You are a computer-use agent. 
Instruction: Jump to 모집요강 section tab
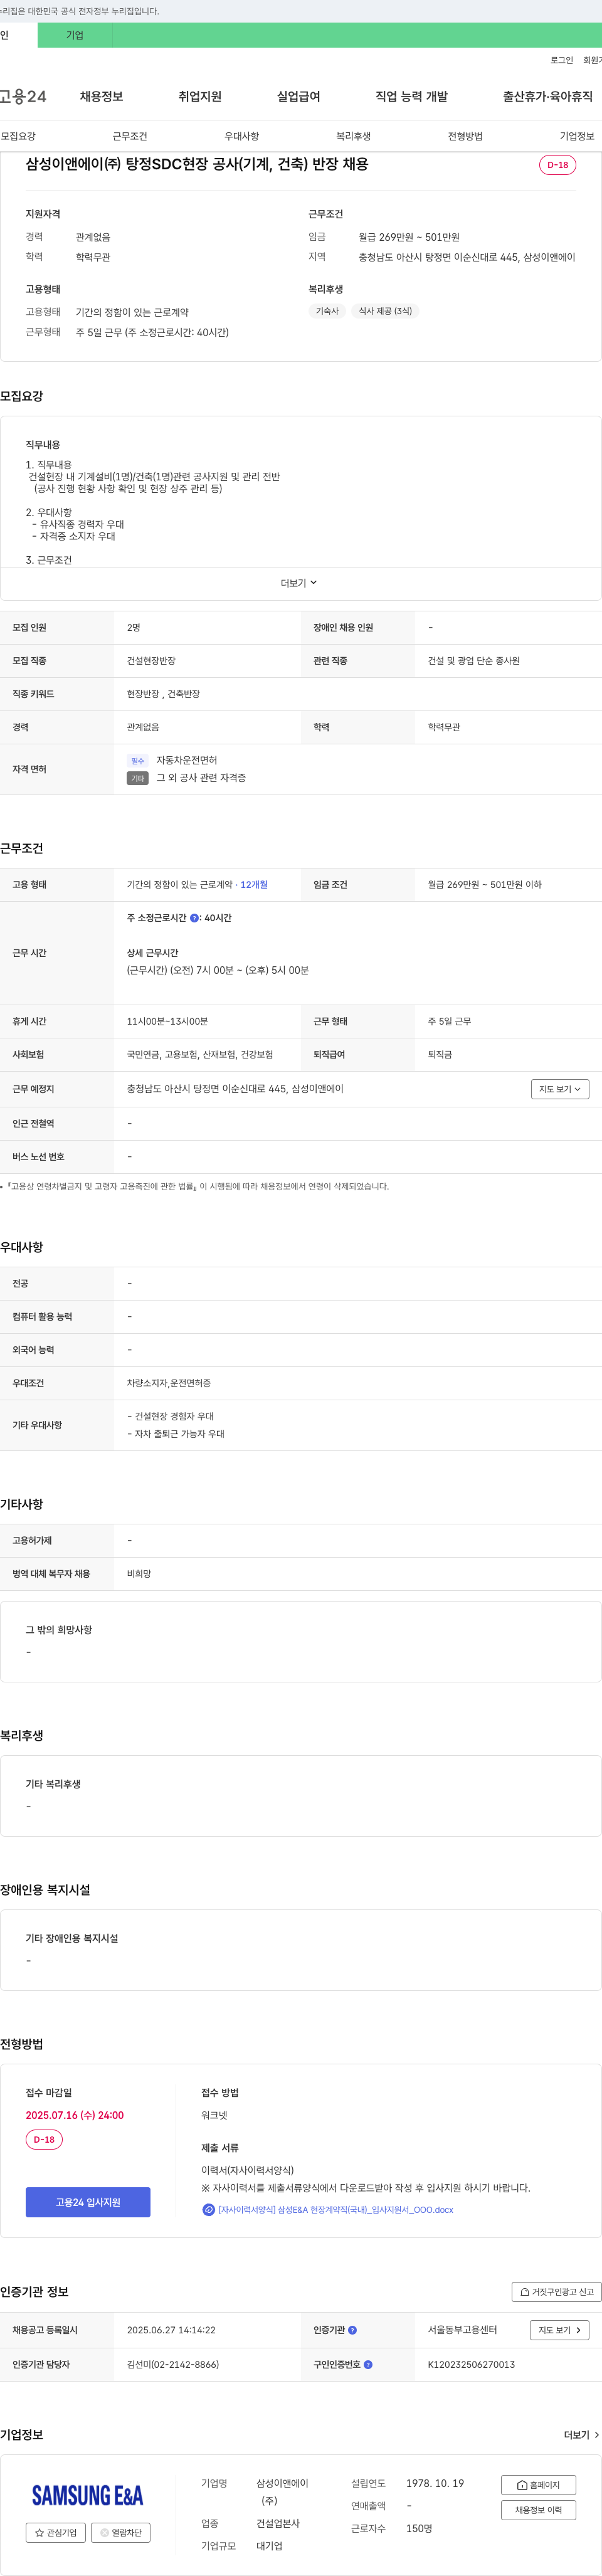(18, 136)
